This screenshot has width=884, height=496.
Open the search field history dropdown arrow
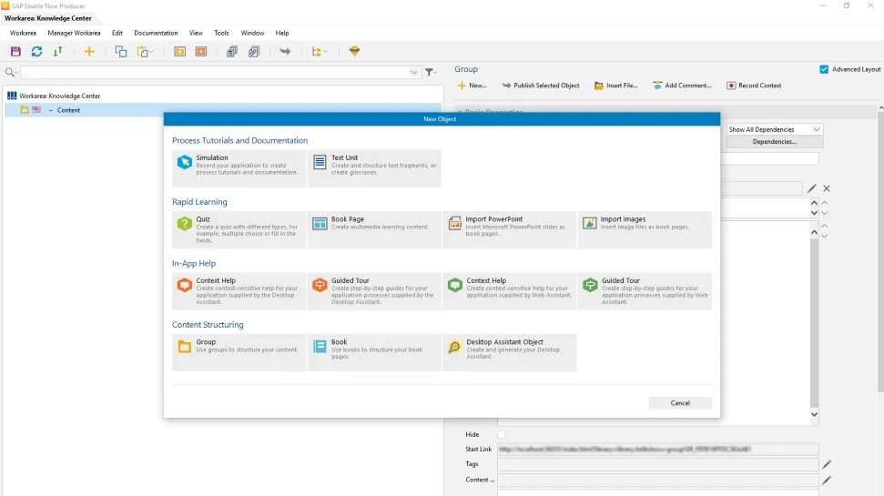click(414, 72)
